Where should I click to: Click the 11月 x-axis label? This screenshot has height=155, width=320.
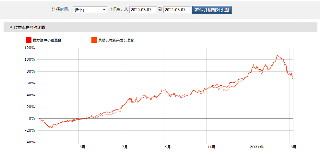(x=211, y=147)
